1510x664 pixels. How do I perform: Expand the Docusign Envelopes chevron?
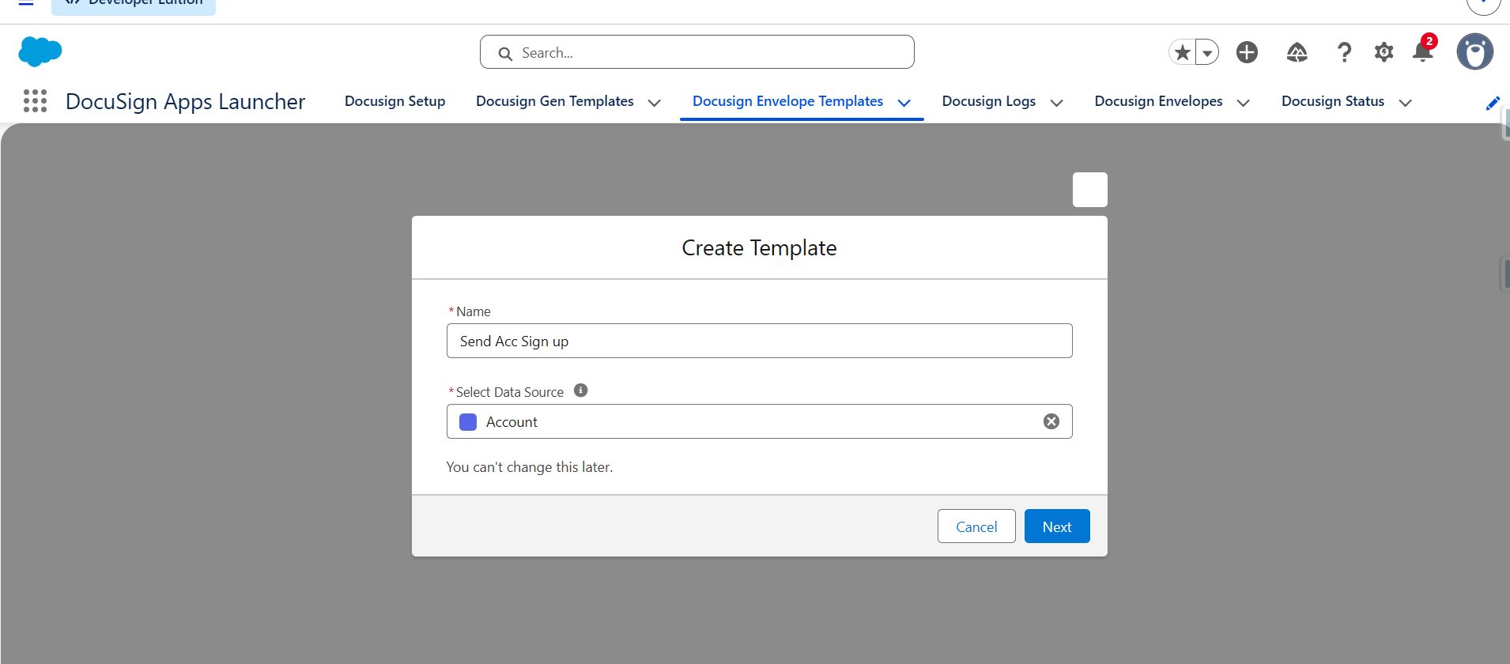(1244, 103)
